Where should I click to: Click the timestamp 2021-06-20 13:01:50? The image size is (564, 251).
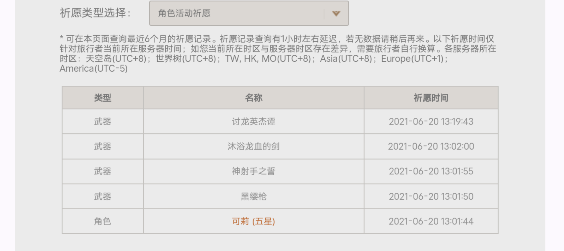point(431,196)
